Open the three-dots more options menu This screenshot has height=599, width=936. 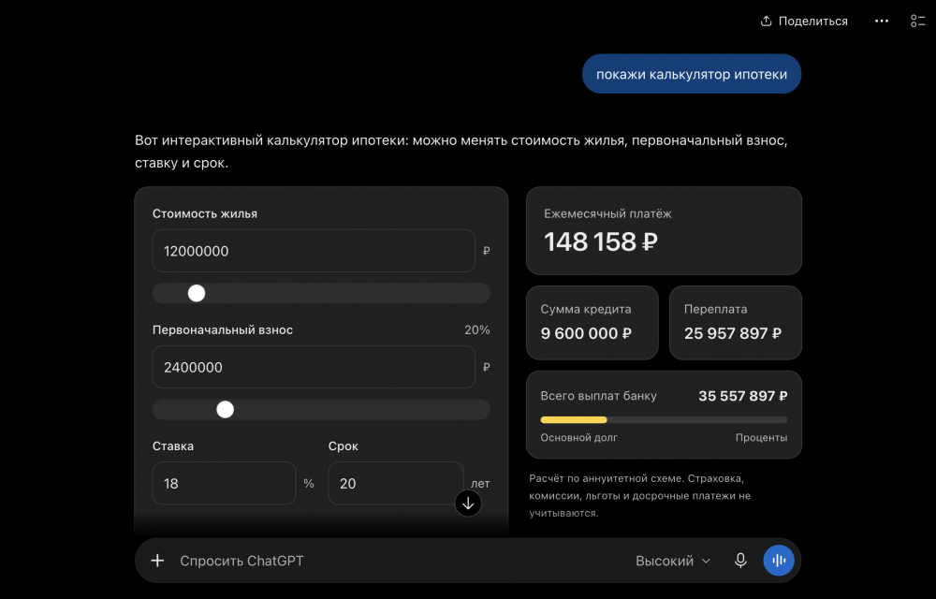click(882, 21)
